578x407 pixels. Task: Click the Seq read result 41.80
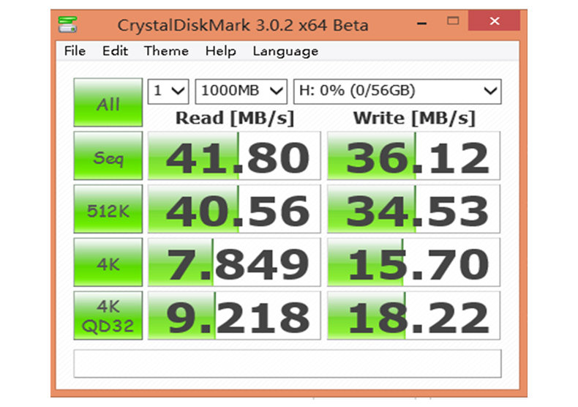tap(234, 156)
